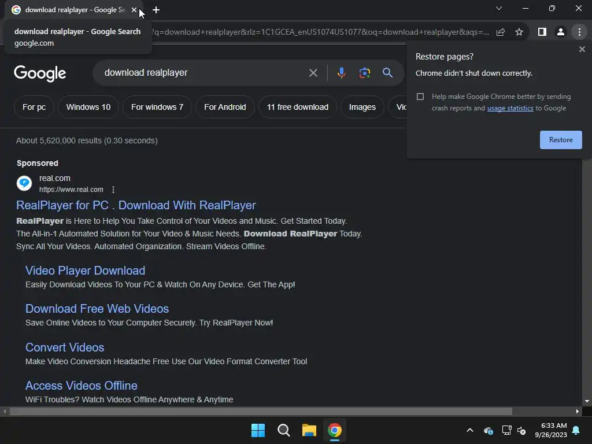The width and height of the screenshot is (592, 444).
Task: Bookmark this page with the star icon
Action: point(519,32)
